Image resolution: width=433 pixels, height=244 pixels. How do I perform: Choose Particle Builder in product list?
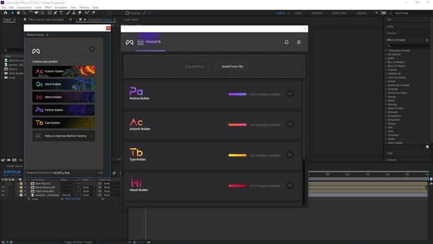point(64,110)
